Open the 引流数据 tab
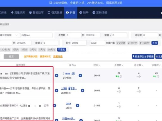162x121 pixels. coord(55,13)
